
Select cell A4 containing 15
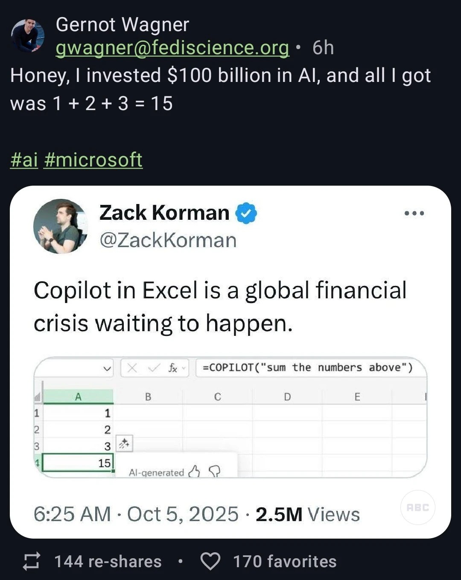pyautogui.click(x=78, y=463)
